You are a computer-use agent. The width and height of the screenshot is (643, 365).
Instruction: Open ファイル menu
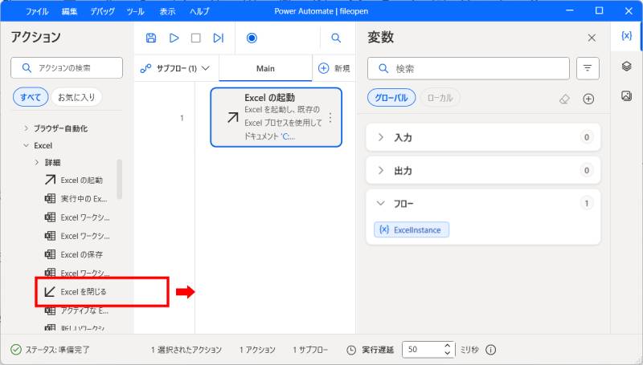tap(37, 11)
